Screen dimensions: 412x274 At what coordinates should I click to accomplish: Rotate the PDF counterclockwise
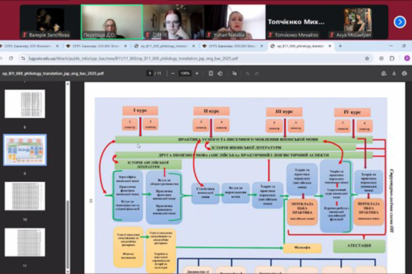click(x=220, y=74)
